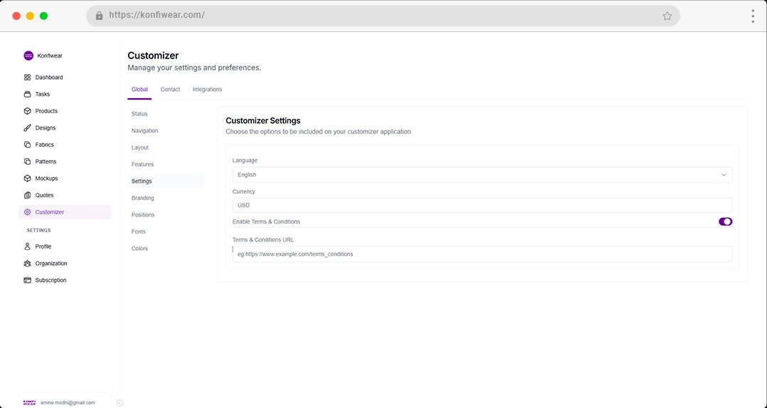
Task: Disable the Enable Terms & Conditions toggle
Action: pyautogui.click(x=725, y=221)
